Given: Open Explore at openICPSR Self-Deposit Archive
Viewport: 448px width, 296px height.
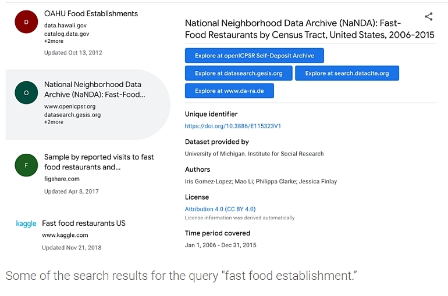Looking at the screenshot, I should 254,56.
